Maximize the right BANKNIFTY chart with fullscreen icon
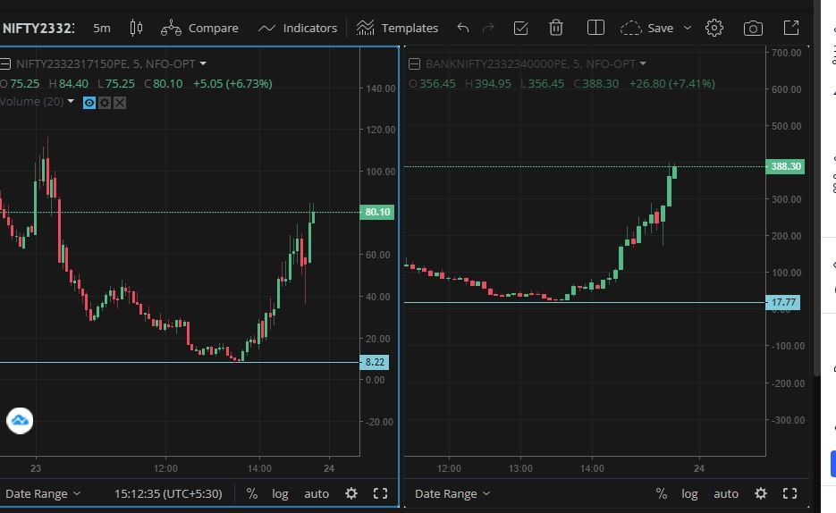 790,493
